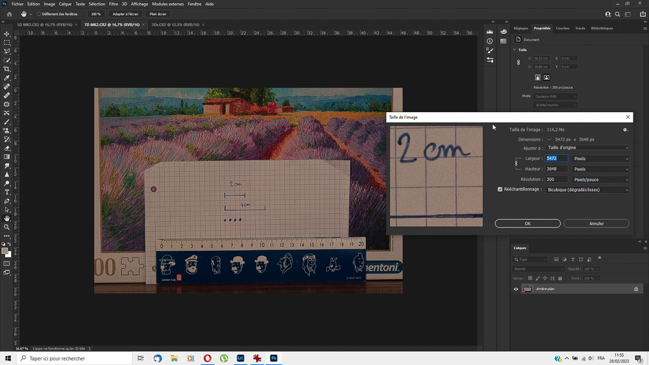Screen dimensions: 649x365
Task: Toggle Défilement des fenêtres checkbox
Action: (39, 14)
